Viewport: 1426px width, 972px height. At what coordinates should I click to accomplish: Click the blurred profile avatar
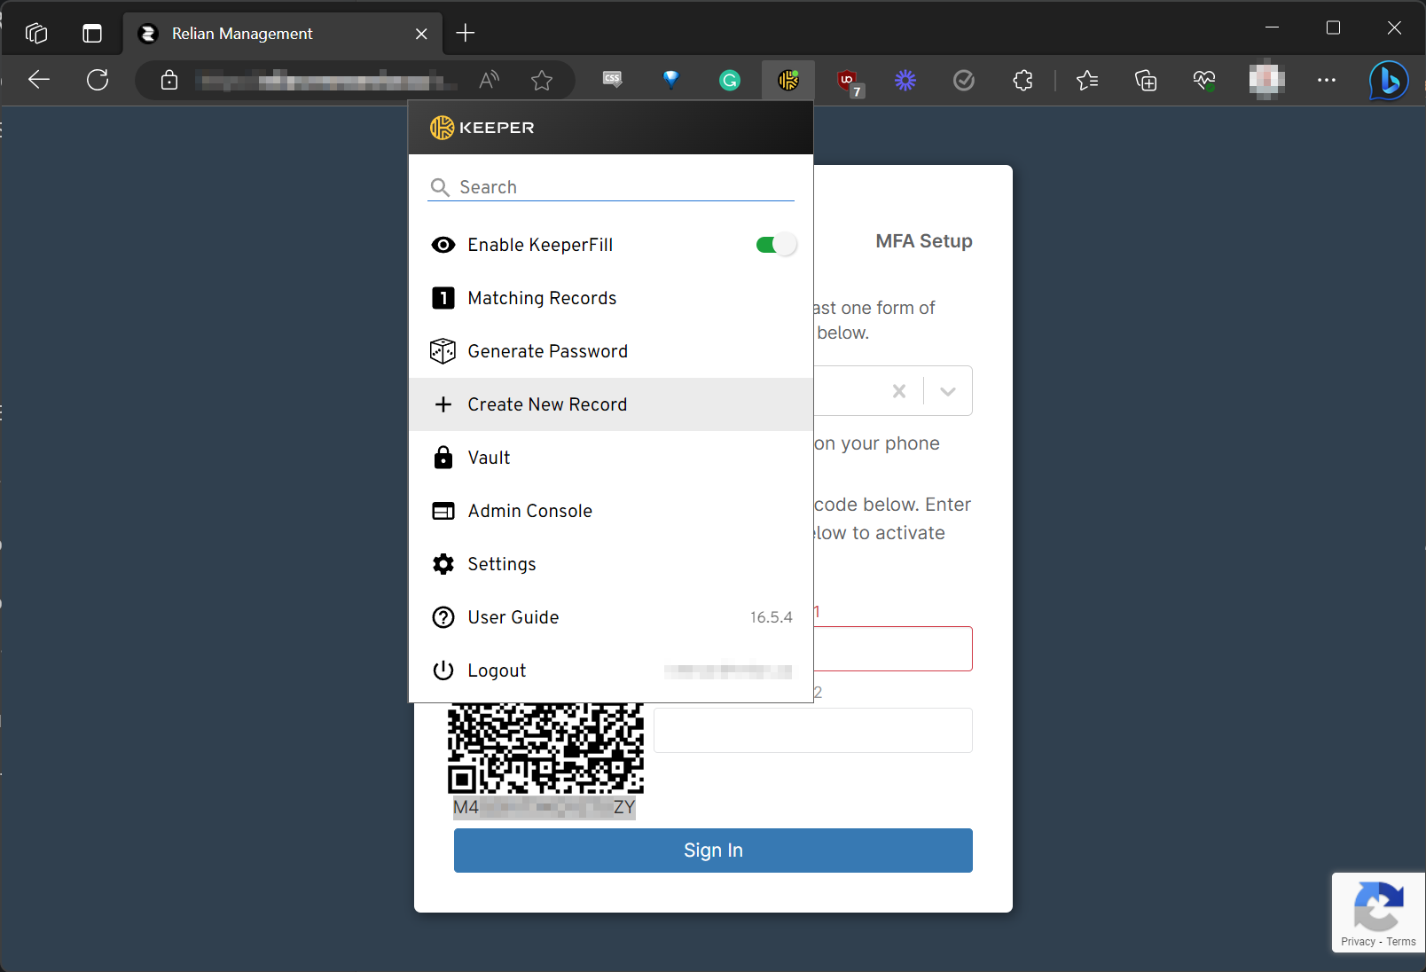coord(1266,80)
